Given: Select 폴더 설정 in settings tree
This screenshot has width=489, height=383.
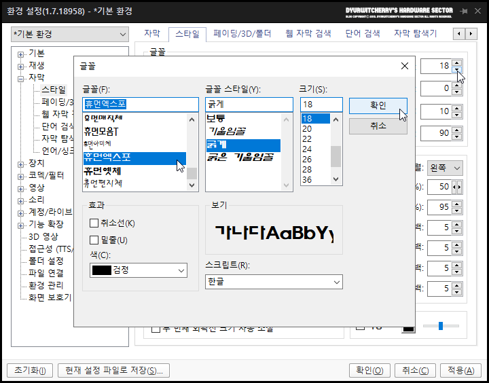Looking at the screenshot, I should tap(46, 261).
